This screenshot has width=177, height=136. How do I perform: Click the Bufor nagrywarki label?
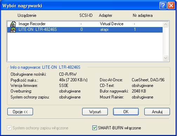[114, 91]
